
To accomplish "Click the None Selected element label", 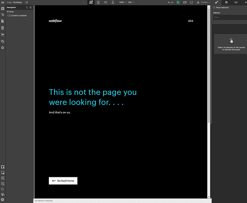I will pos(222,8).
